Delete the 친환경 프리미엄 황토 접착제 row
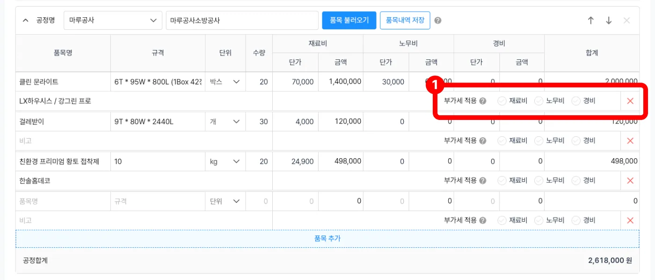655x280 pixels. point(630,181)
